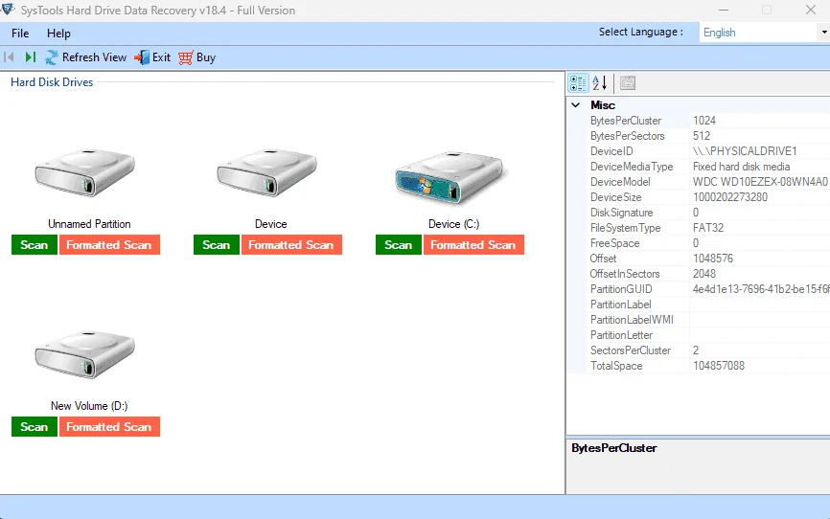Click the value 1024 for BytesPerCluster

pos(704,121)
